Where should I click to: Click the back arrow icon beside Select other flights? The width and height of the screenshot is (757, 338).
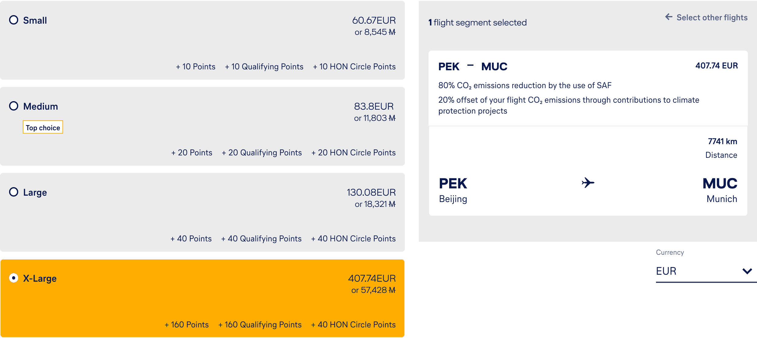(669, 17)
